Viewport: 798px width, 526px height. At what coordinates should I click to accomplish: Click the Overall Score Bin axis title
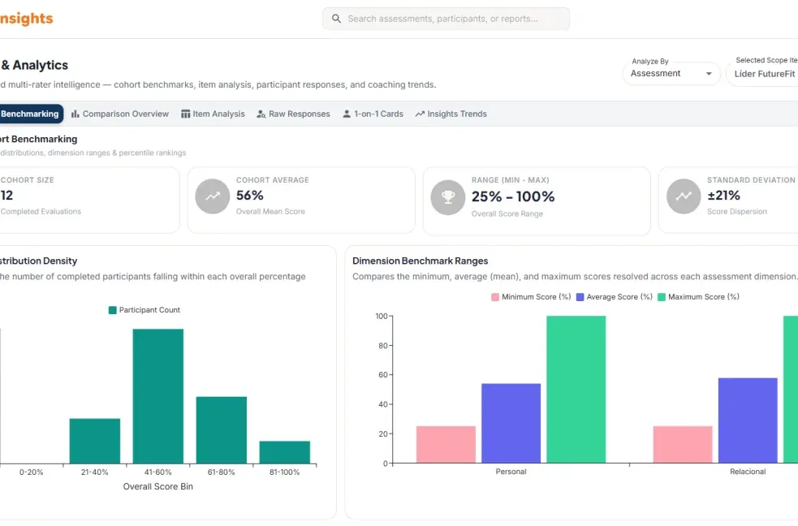pyautogui.click(x=157, y=487)
